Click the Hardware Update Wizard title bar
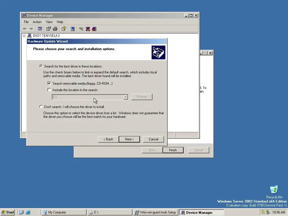The image size is (288, 216). pyautogui.click(x=97, y=41)
